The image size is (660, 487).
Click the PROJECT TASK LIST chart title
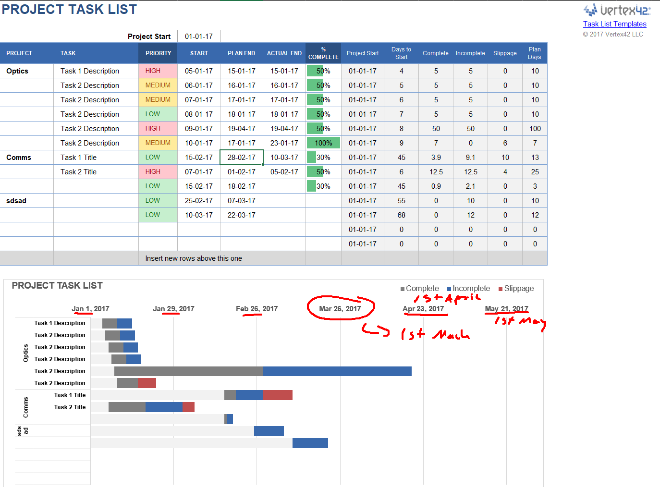pyautogui.click(x=57, y=285)
